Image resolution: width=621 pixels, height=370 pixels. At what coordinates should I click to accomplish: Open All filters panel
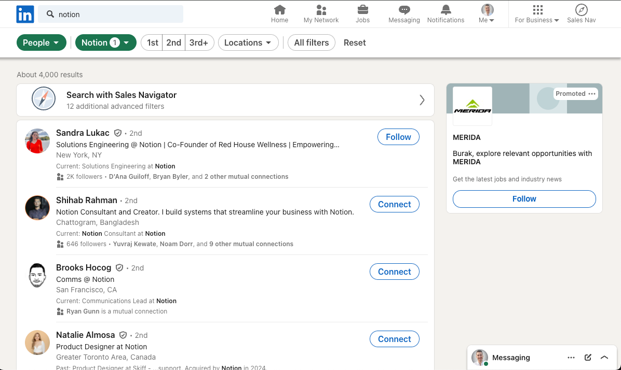click(x=312, y=42)
